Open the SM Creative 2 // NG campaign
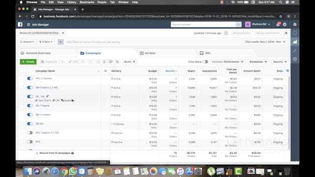The image size is (315, 177). pyautogui.click(x=47, y=88)
